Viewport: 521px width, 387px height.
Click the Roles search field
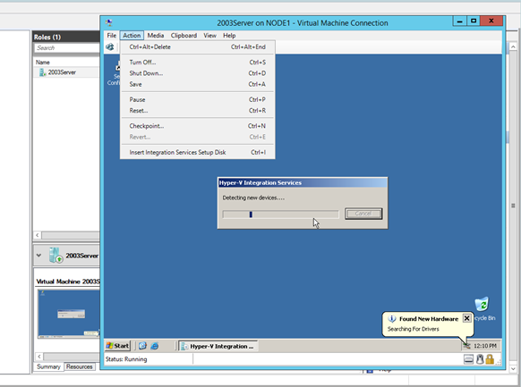[67, 48]
